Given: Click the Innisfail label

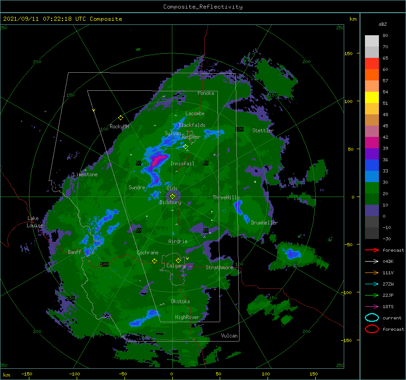Looking at the screenshot, I should click(182, 164).
